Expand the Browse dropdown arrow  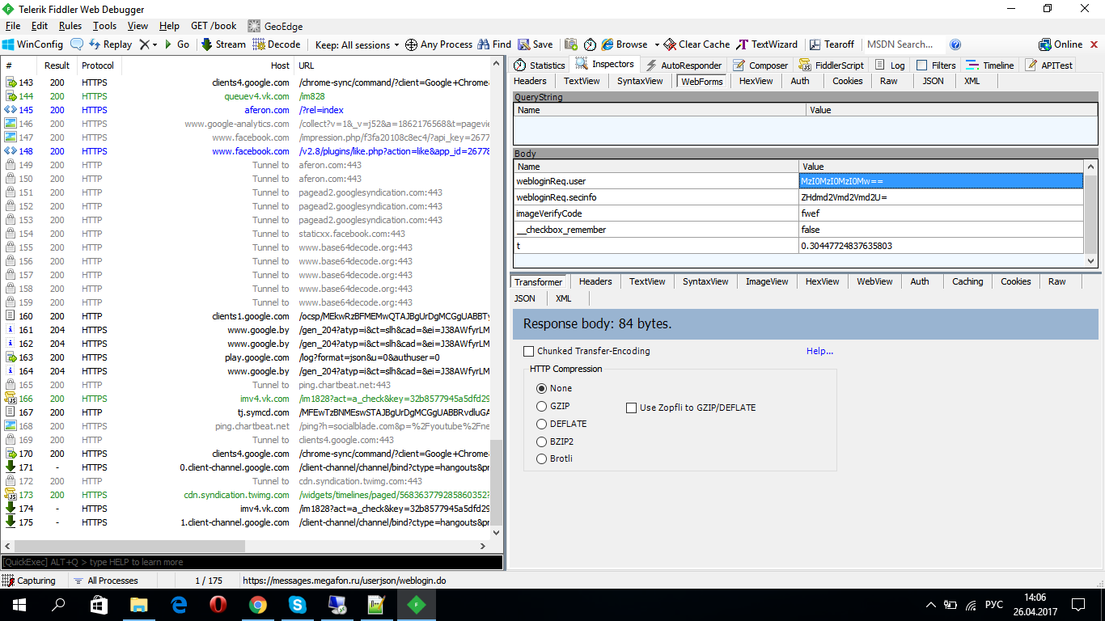pyautogui.click(x=657, y=44)
